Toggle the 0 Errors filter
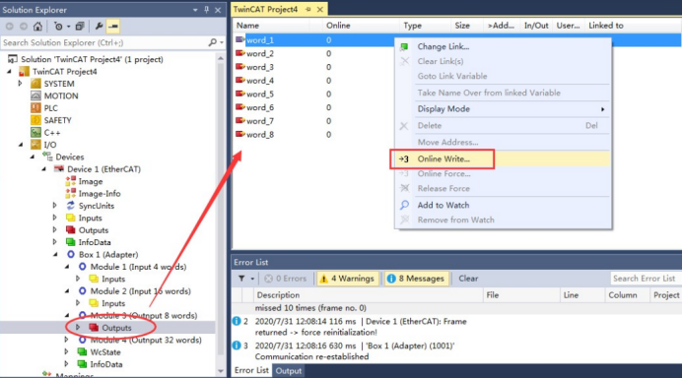 285,279
